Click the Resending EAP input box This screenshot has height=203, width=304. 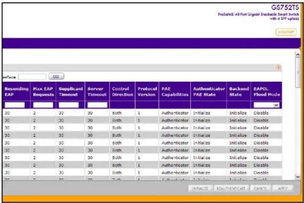pos(15,105)
